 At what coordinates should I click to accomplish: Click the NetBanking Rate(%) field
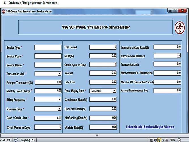click(103, 118)
